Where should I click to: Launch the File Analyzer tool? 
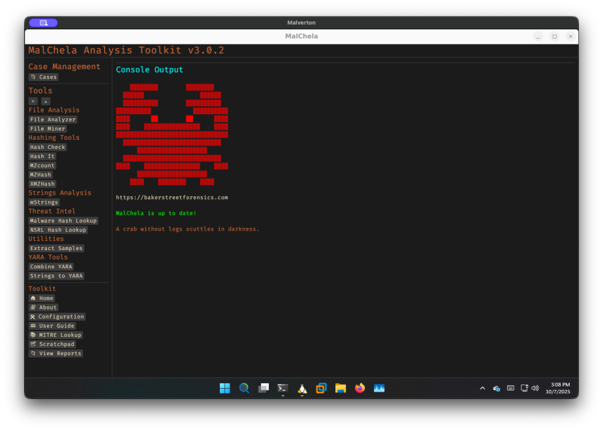point(53,120)
